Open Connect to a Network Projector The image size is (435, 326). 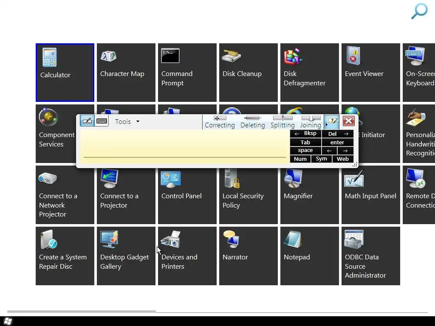(65, 195)
